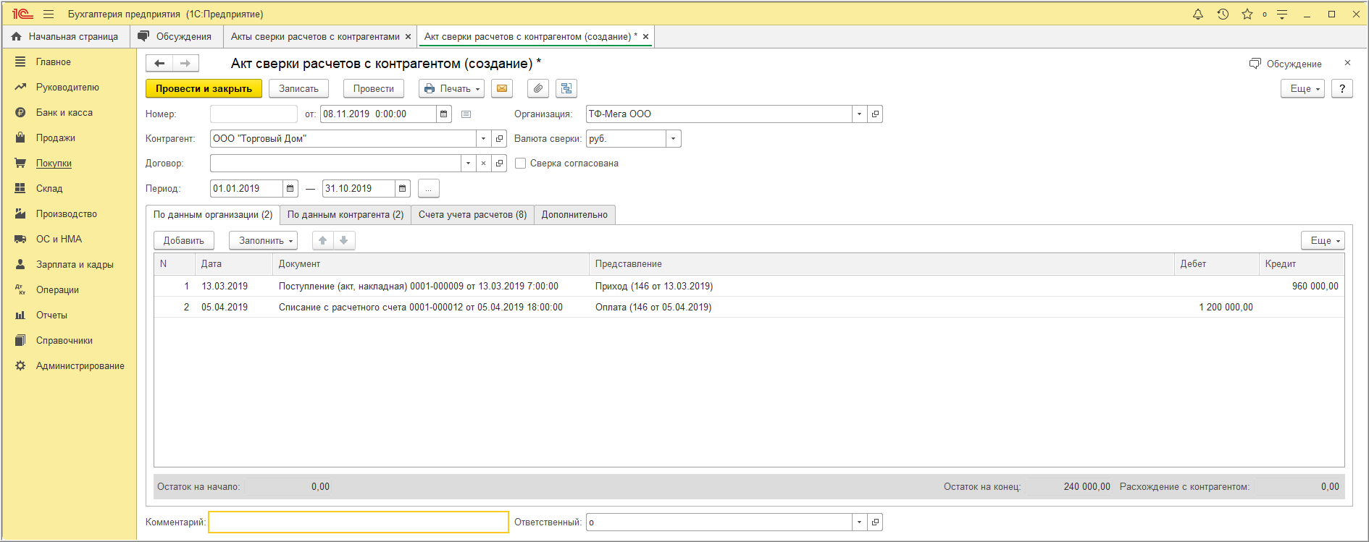The width and height of the screenshot is (1369, 542).
Task: Expand the Валюта сверки dropdown
Action: tap(673, 139)
